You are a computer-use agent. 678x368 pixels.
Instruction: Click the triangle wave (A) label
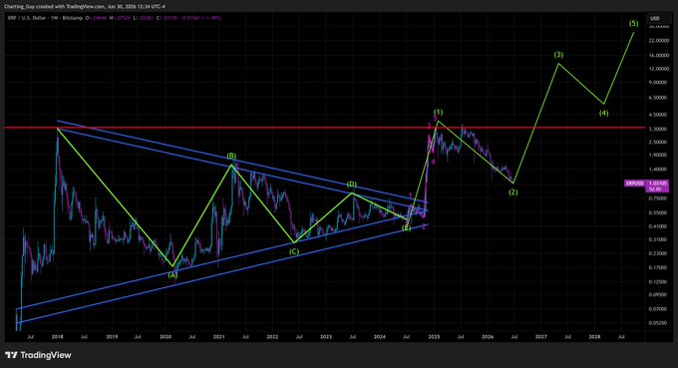coord(172,274)
